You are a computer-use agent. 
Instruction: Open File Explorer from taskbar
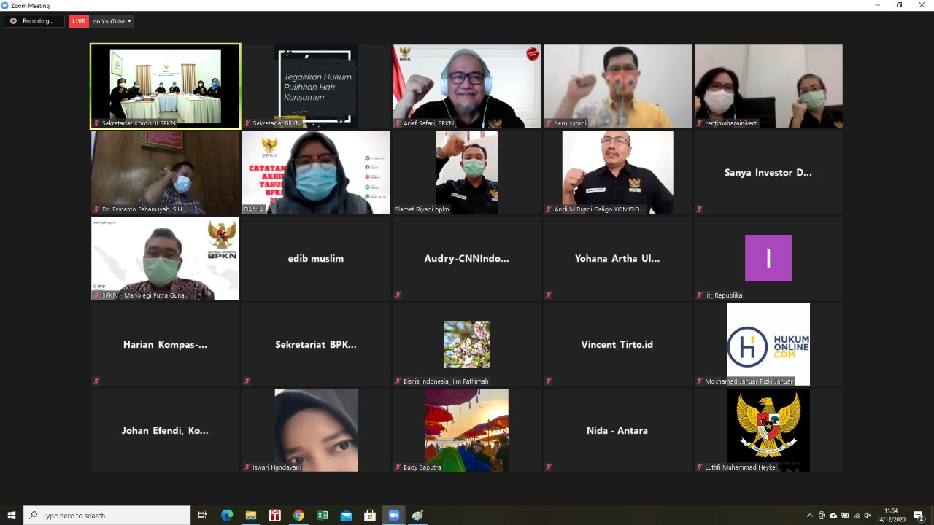coord(251,516)
